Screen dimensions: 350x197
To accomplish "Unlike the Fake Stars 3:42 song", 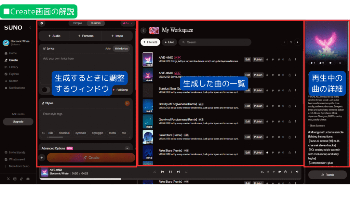I will [267, 153].
